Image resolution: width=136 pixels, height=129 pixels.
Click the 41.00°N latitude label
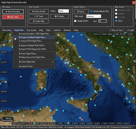tap(4, 72)
